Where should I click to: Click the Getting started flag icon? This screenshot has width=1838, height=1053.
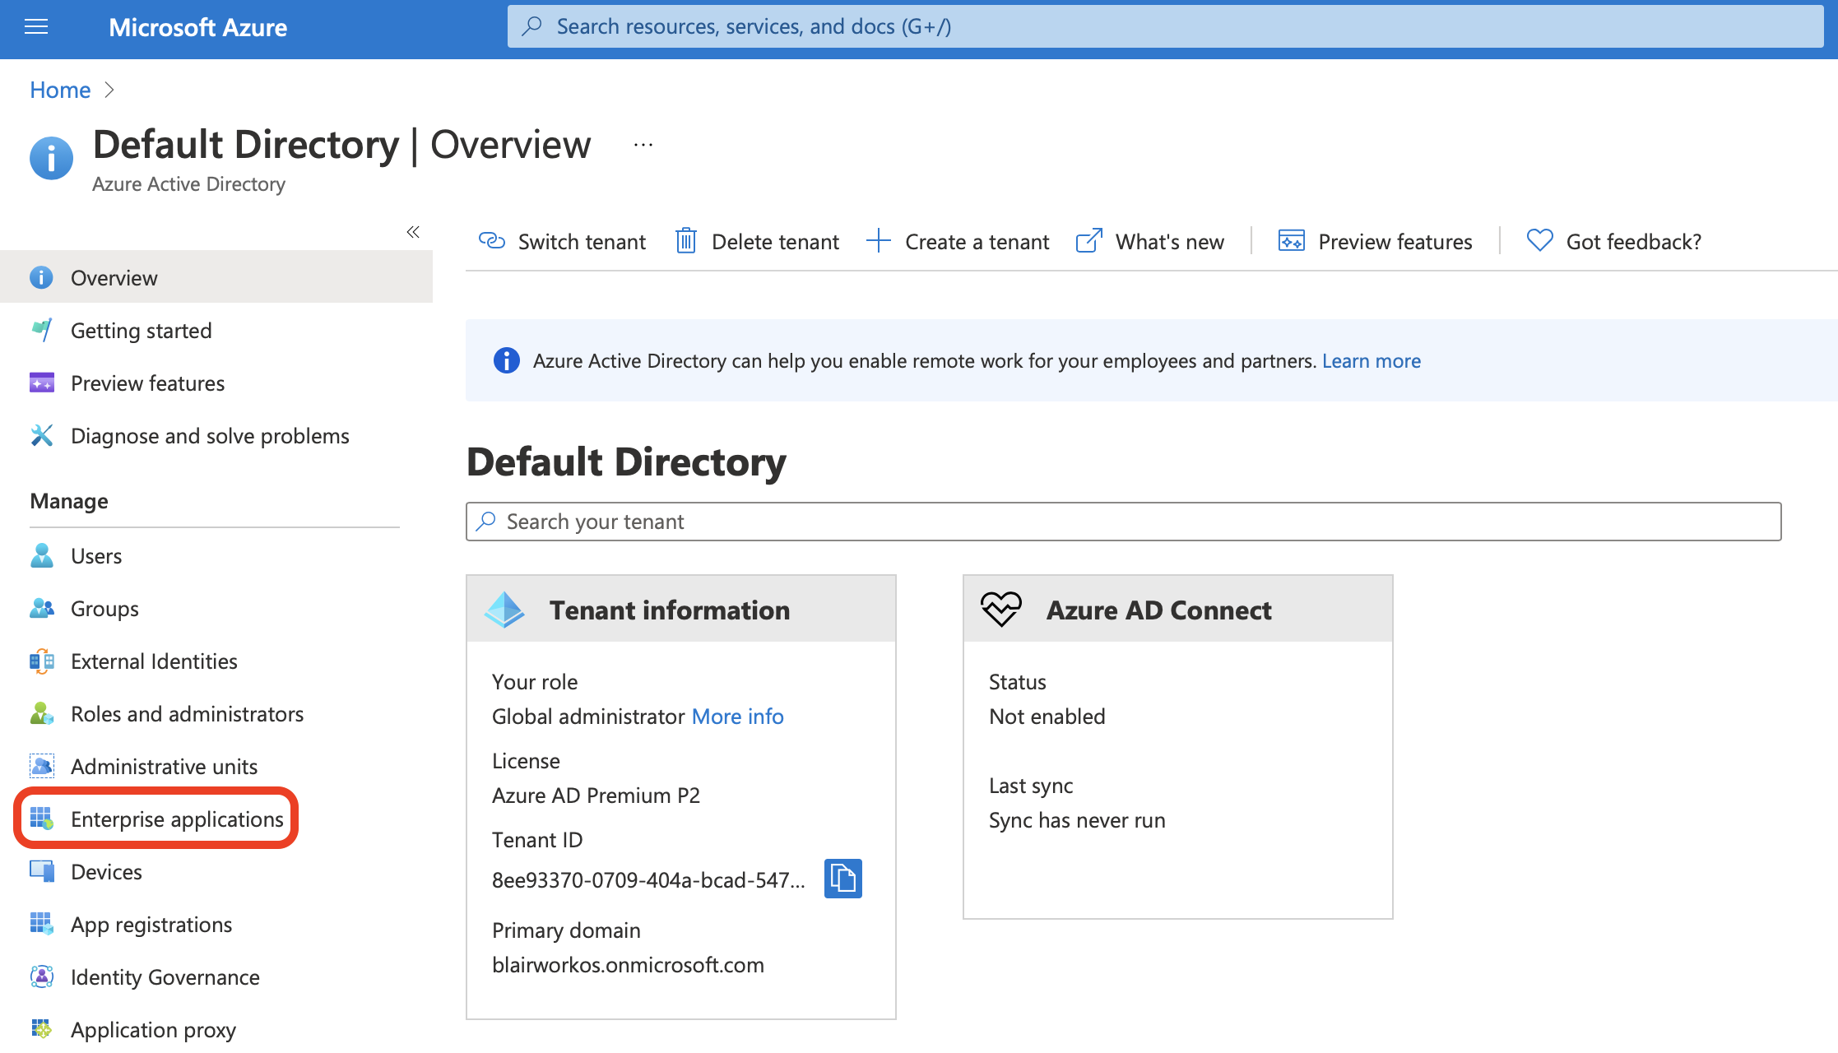tap(41, 331)
